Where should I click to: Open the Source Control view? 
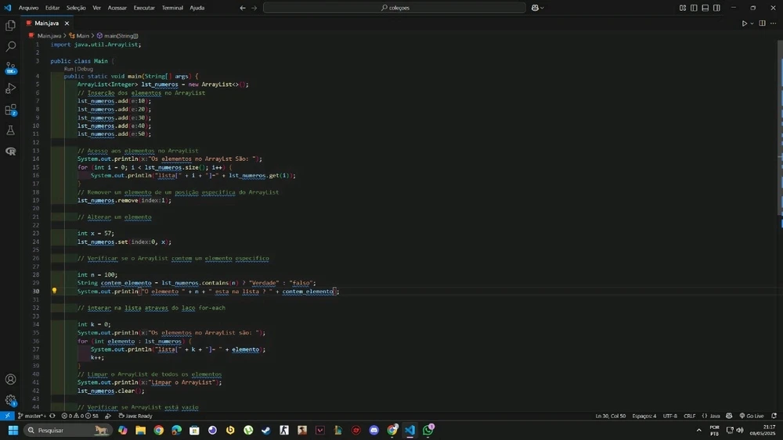10,68
